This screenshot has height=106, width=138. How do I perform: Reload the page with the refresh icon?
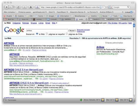tap(18, 7)
